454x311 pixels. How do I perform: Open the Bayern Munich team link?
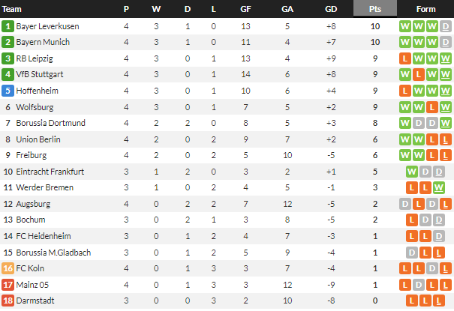tap(42, 42)
